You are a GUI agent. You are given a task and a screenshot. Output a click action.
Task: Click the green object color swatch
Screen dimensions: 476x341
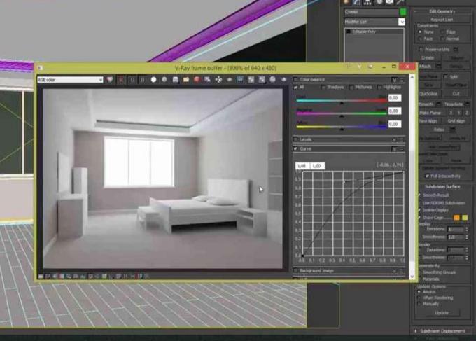pos(402,12)
